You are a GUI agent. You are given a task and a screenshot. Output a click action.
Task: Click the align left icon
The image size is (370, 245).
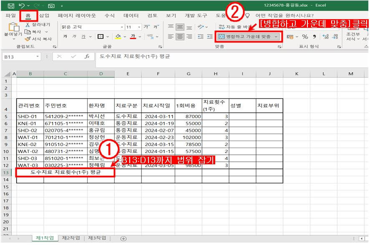pos(171,37)
